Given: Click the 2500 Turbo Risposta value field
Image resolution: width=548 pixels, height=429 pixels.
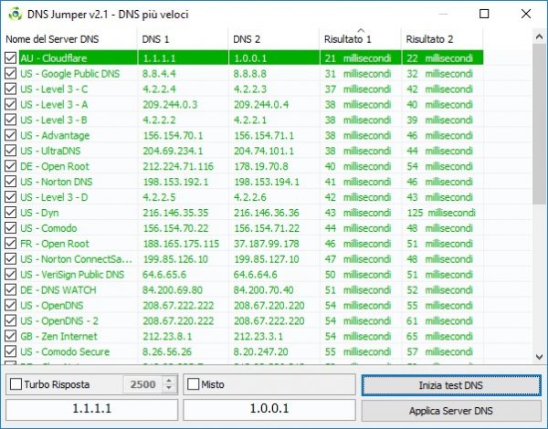Looking at the screenshot, I should [x=143, y=384].
